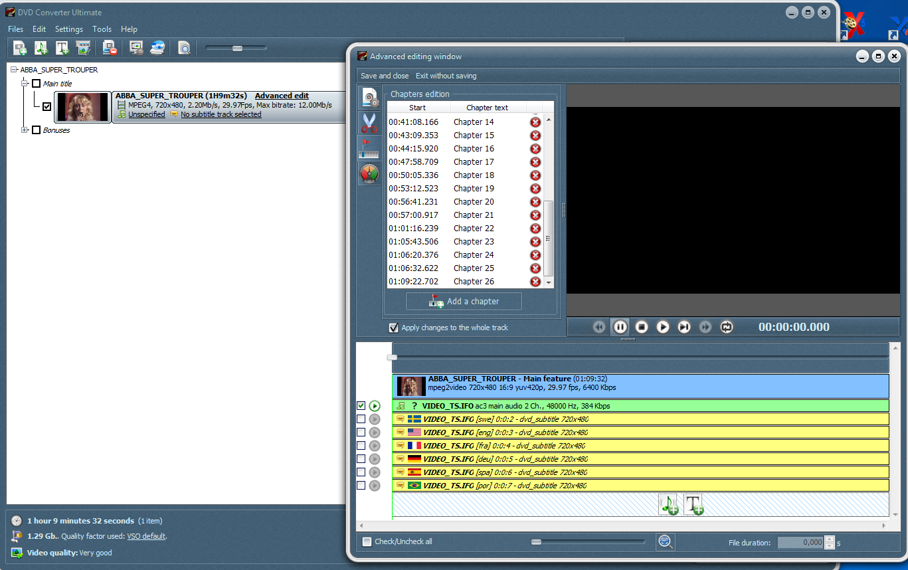908x570 pixels.
Task: Pause the video preview
Action: [x=620, y=327]
